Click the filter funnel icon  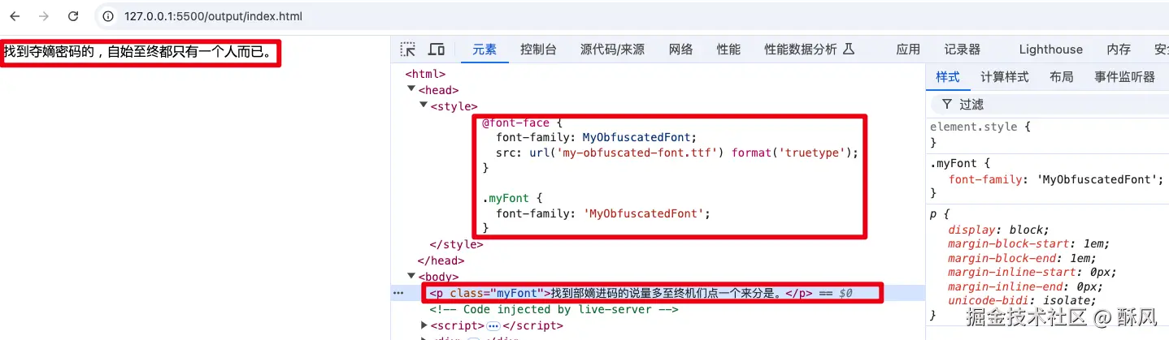946,104
